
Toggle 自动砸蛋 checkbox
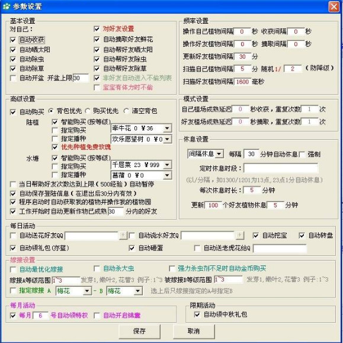tap(132, 248)
